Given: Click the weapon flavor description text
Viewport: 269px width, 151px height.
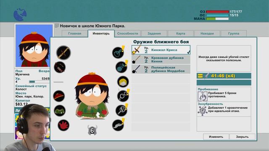Looking at the screenshot, I should coord(224,59).
